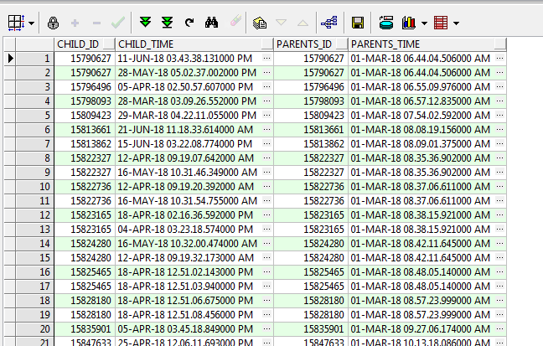Image resolution: width=543 pixels, height=346 pixels.
Task: Expand the red table layout dropdown arrow
Action: (x=457, y=23)
